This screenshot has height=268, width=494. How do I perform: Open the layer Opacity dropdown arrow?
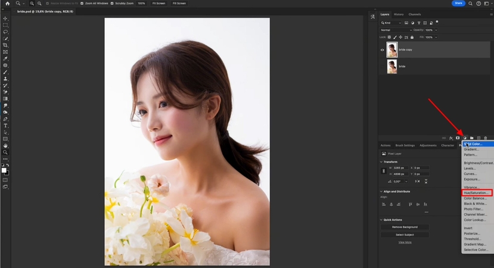(436, 30)
